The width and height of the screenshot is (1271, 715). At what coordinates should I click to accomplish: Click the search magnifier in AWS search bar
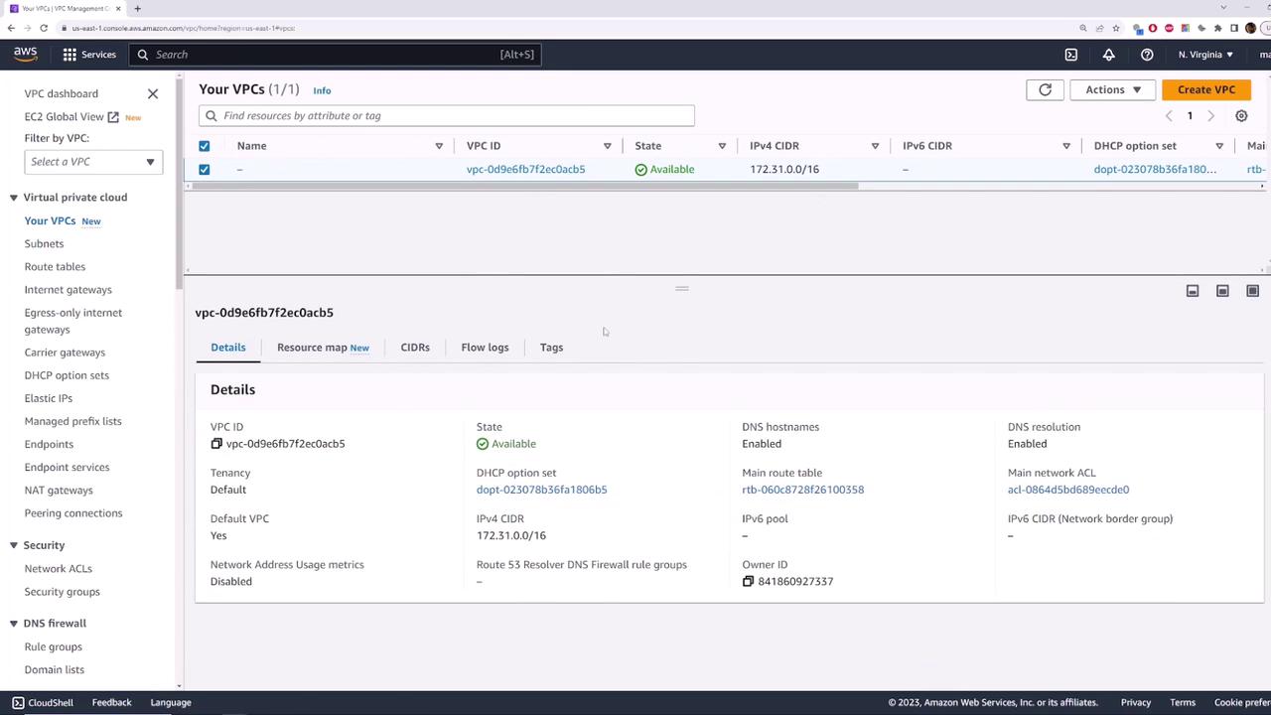[143, 55]
